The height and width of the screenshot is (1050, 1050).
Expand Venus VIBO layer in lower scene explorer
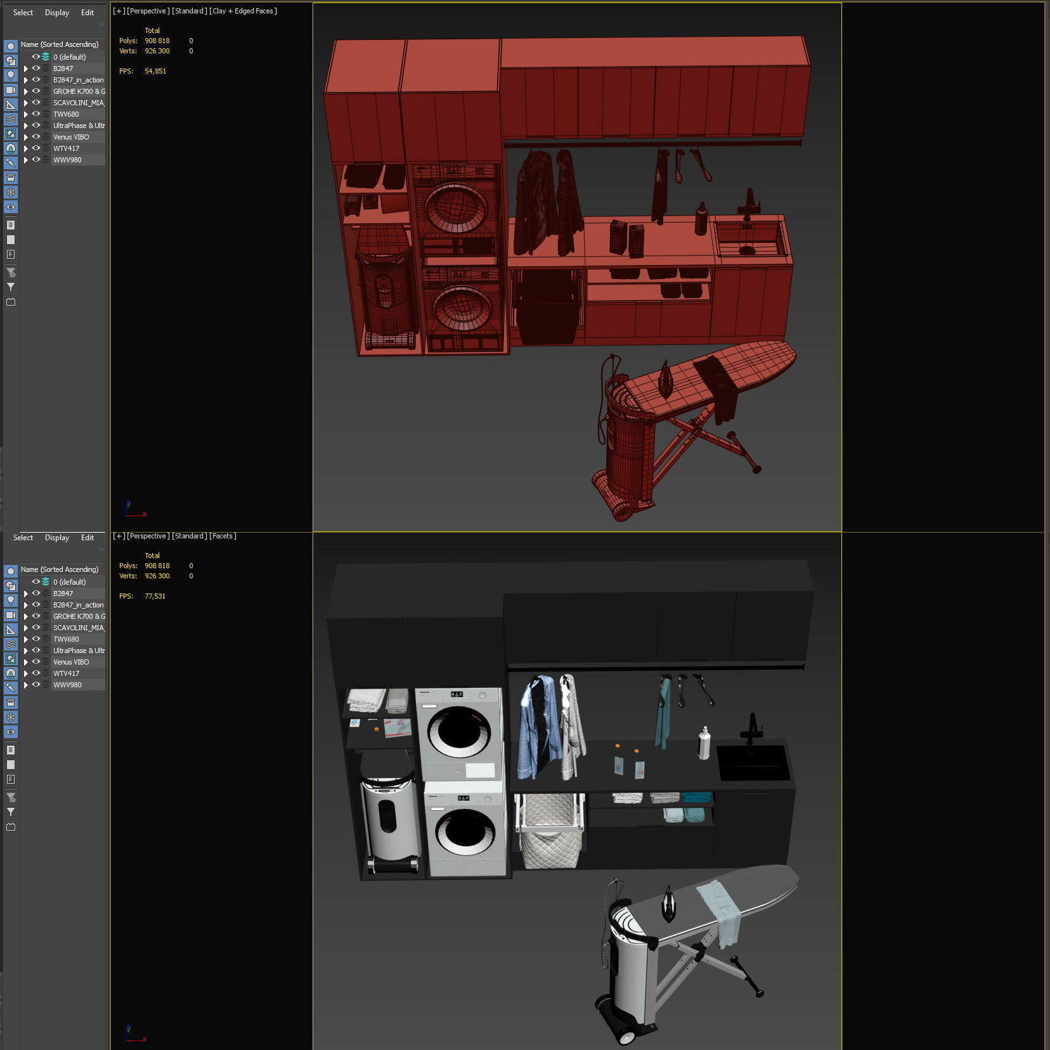(26, 662)
